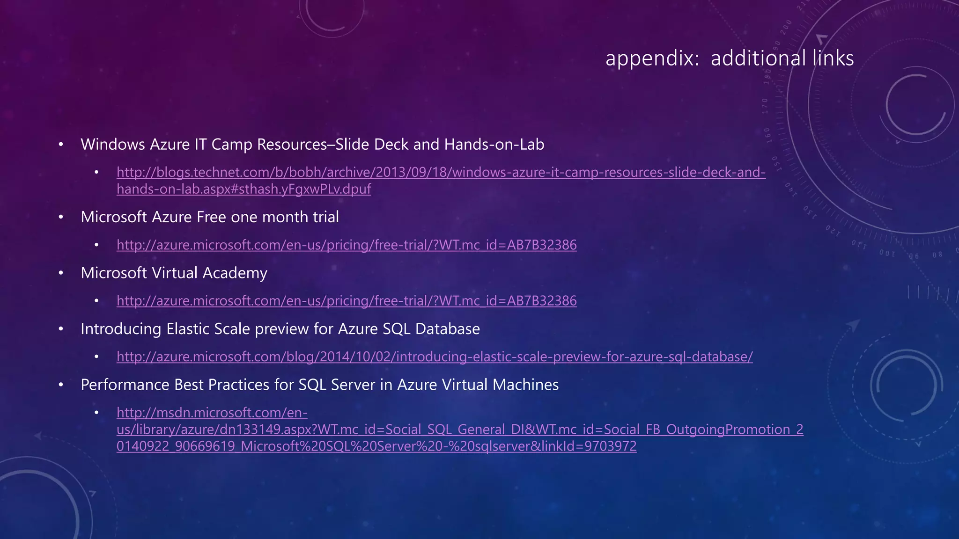
Task: Click 'Introducing Elastic Scale preview' bullet text
Action: pos(280,329)
